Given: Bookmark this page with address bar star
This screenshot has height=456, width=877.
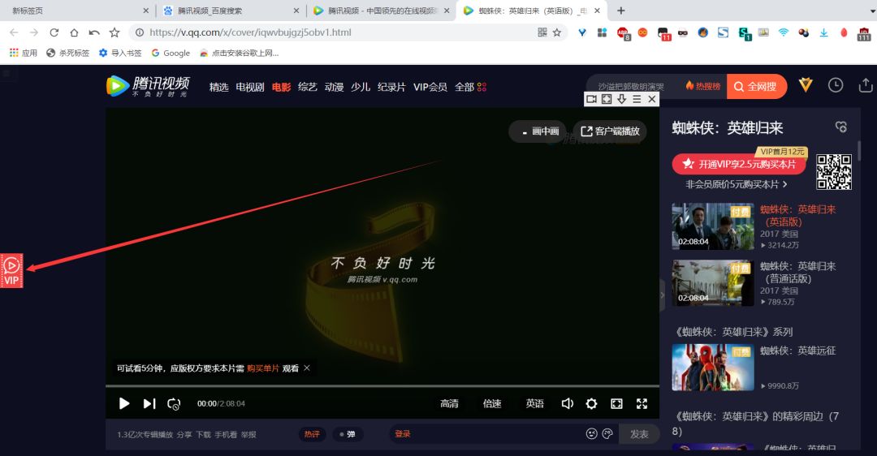Looking at the screenshot, I should [x=556, y=32].
